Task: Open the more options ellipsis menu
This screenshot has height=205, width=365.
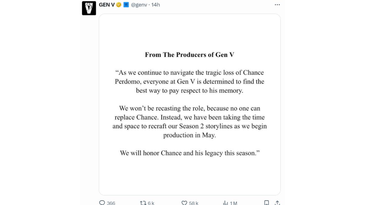Action: 277,5
